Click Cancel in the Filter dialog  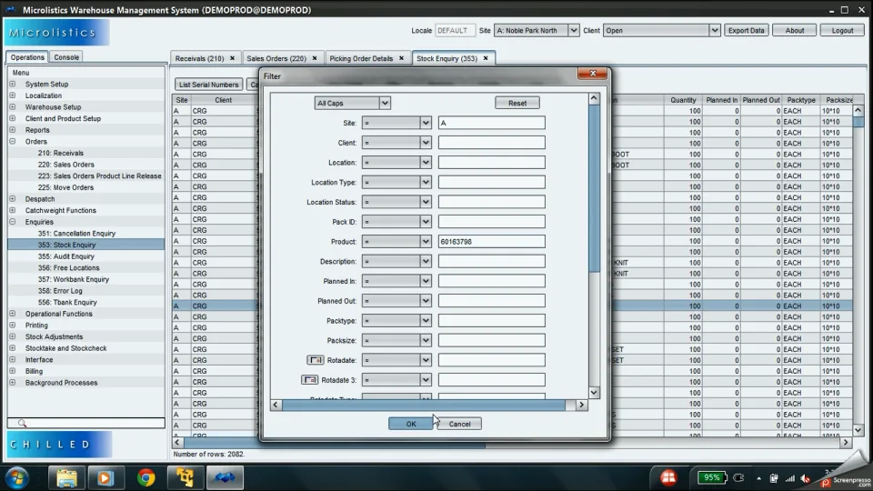pos(459,424)
